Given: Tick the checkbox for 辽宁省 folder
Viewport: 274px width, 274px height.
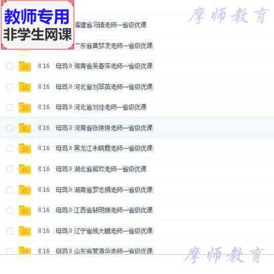Looking at the screenshot, I should (10, 231).
